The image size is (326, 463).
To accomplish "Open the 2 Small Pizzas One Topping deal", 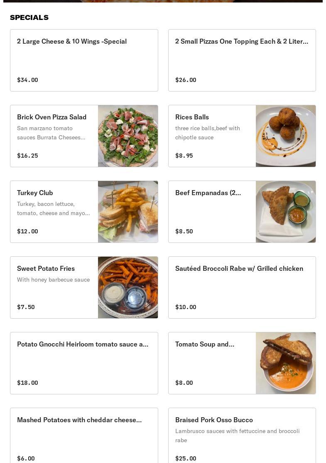I will pyautogui.click(x=242, y=42).
